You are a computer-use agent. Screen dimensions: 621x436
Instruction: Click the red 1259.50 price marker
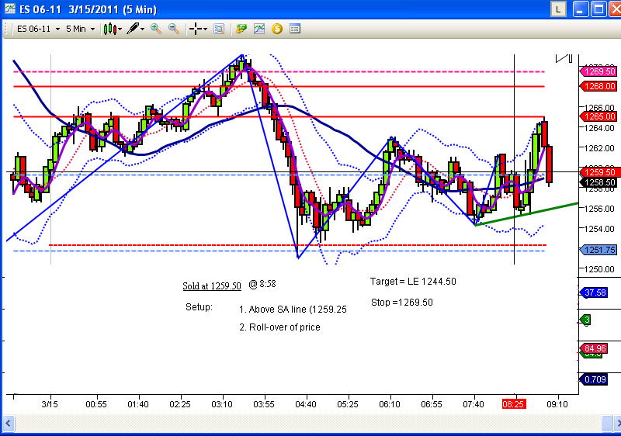(598, 172)
